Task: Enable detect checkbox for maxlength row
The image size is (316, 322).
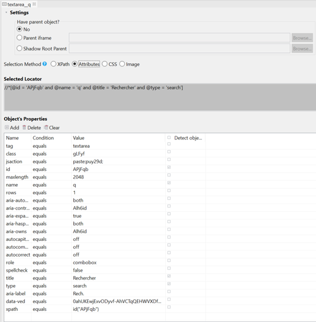Action: coord(169,175)
